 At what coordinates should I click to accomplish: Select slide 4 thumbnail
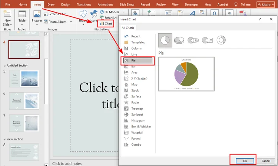(24, 49)
